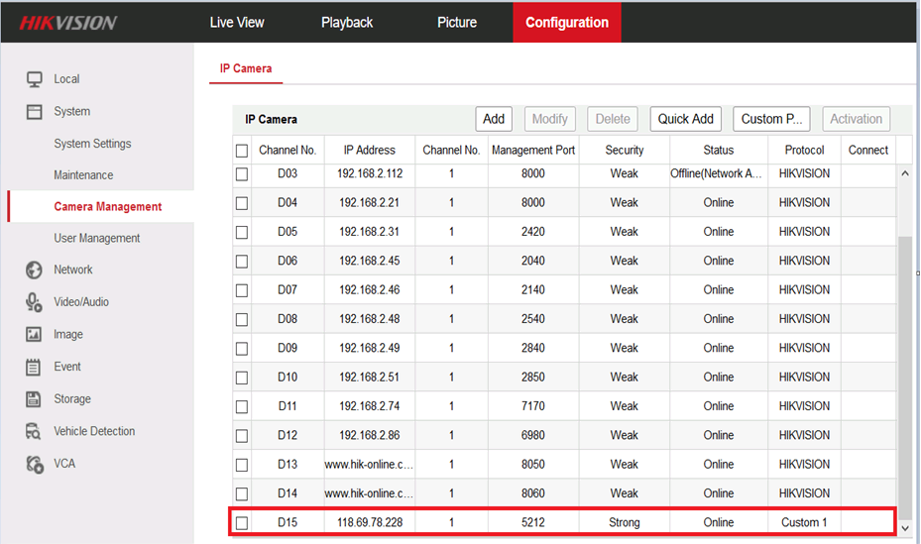Click the Event list icon
Viewport: 921px width, 544px height.
tap(35, 368)
